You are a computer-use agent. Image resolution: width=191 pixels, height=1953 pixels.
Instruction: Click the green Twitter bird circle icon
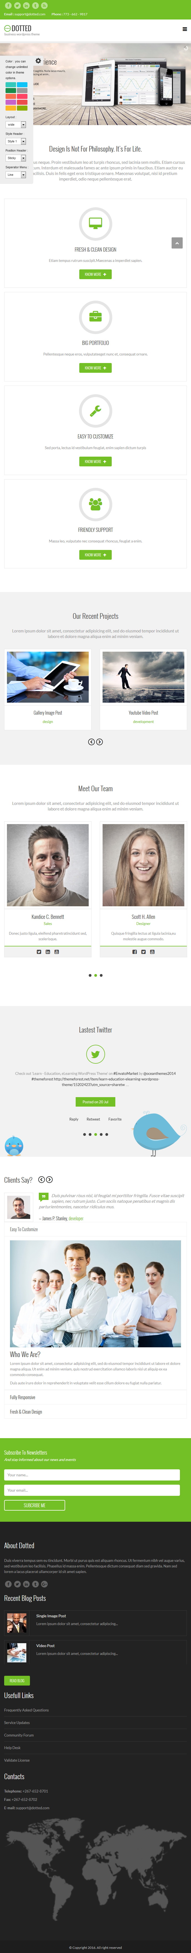pos(95,1054)
